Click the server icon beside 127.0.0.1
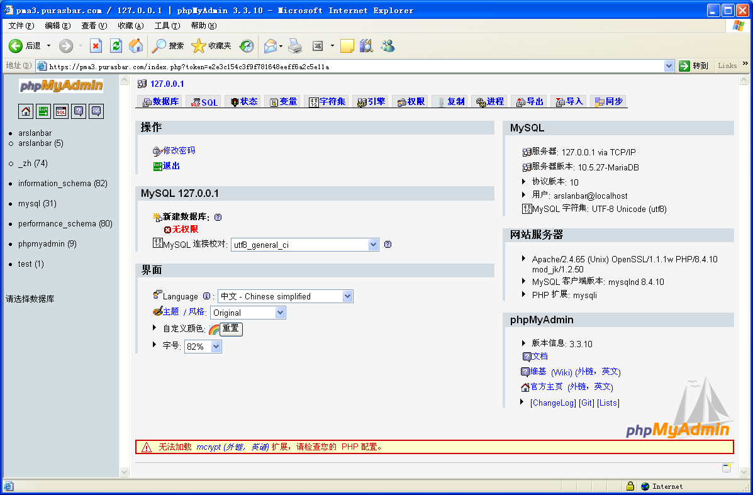The image size is (753, 495). [x=142, y=84]
